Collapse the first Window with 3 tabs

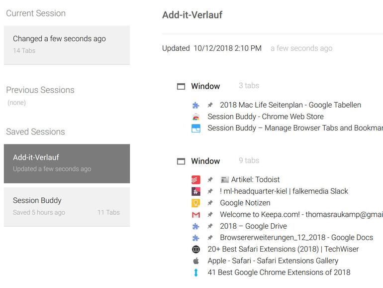pyautogui.click(x=181, y=86)
